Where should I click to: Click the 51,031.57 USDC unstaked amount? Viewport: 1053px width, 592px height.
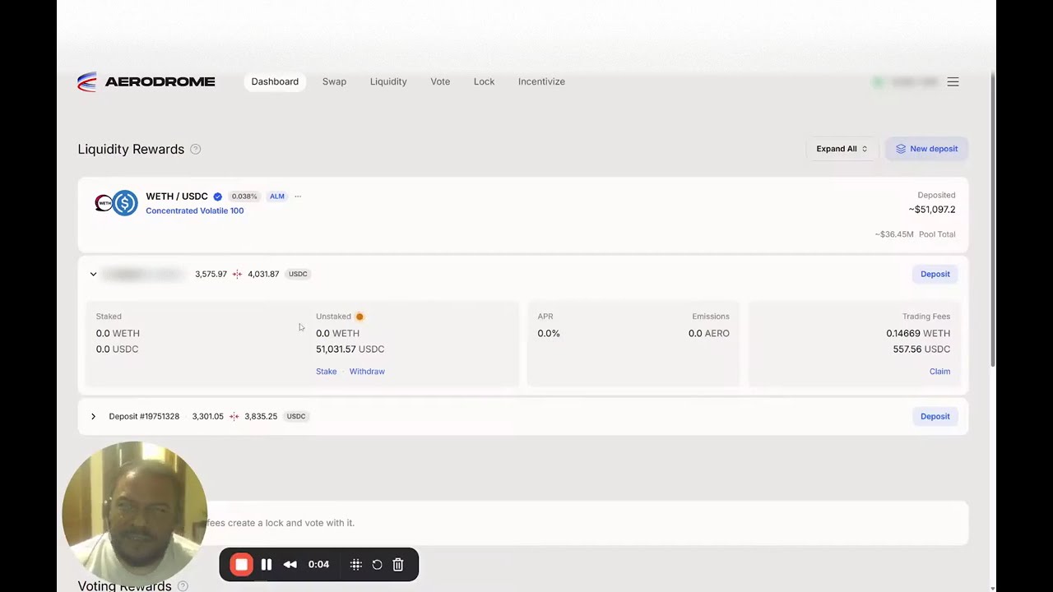tap(350, 349)
